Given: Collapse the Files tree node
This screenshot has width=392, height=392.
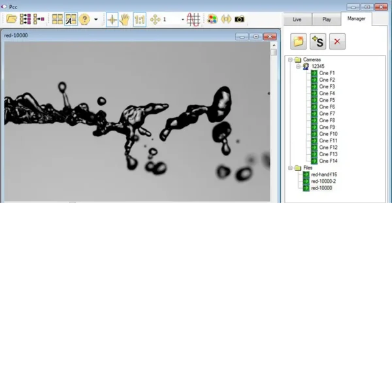Looking at the screenshot, I should coord(290,168).
